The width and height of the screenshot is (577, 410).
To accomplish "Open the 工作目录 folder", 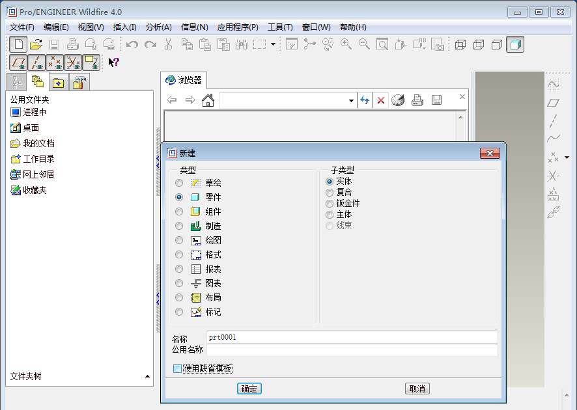I will click(x=33, y=159).
